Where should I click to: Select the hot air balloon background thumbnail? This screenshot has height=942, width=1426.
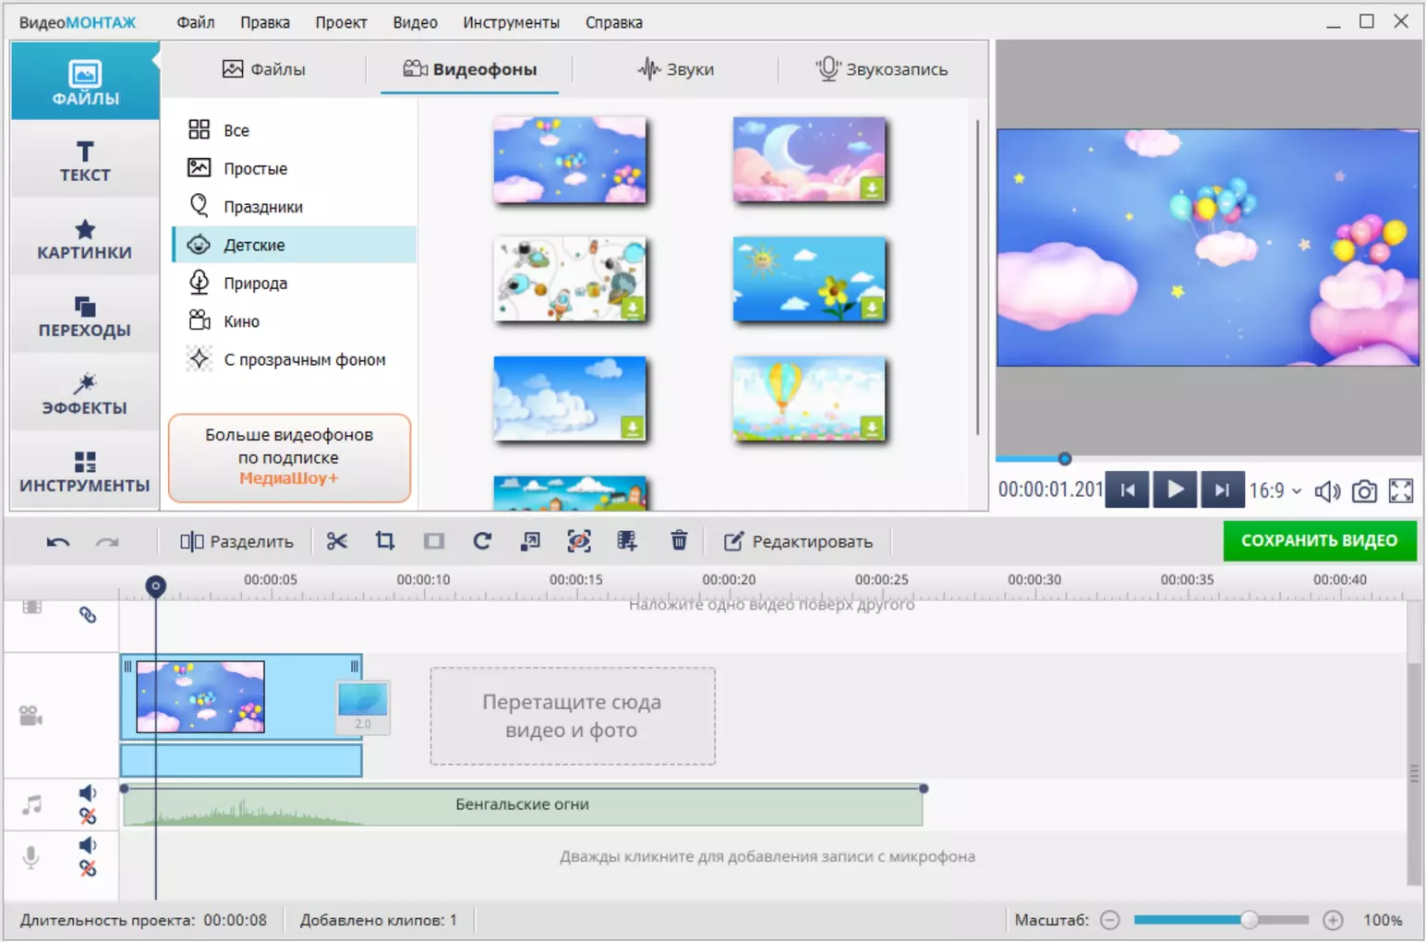coord(809,399)
